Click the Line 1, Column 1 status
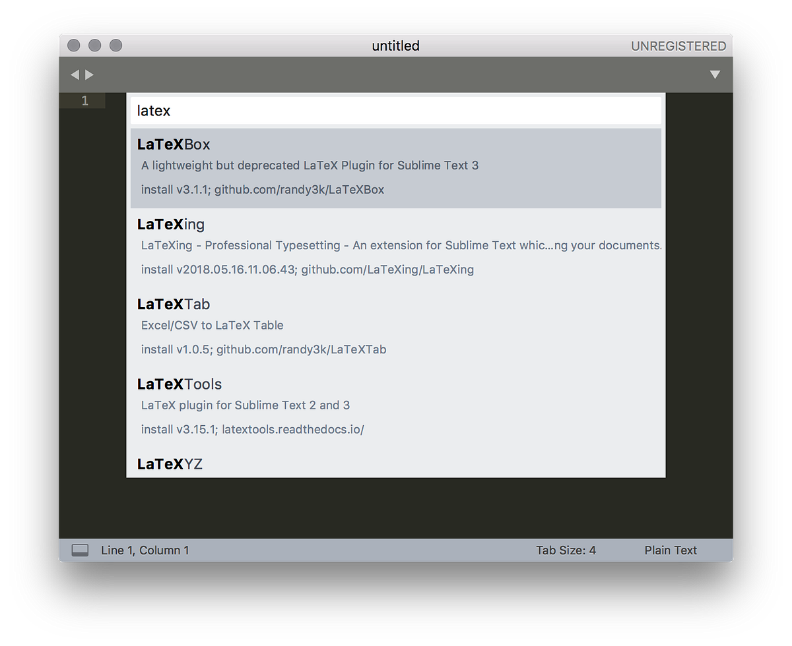 click(145, 550)
